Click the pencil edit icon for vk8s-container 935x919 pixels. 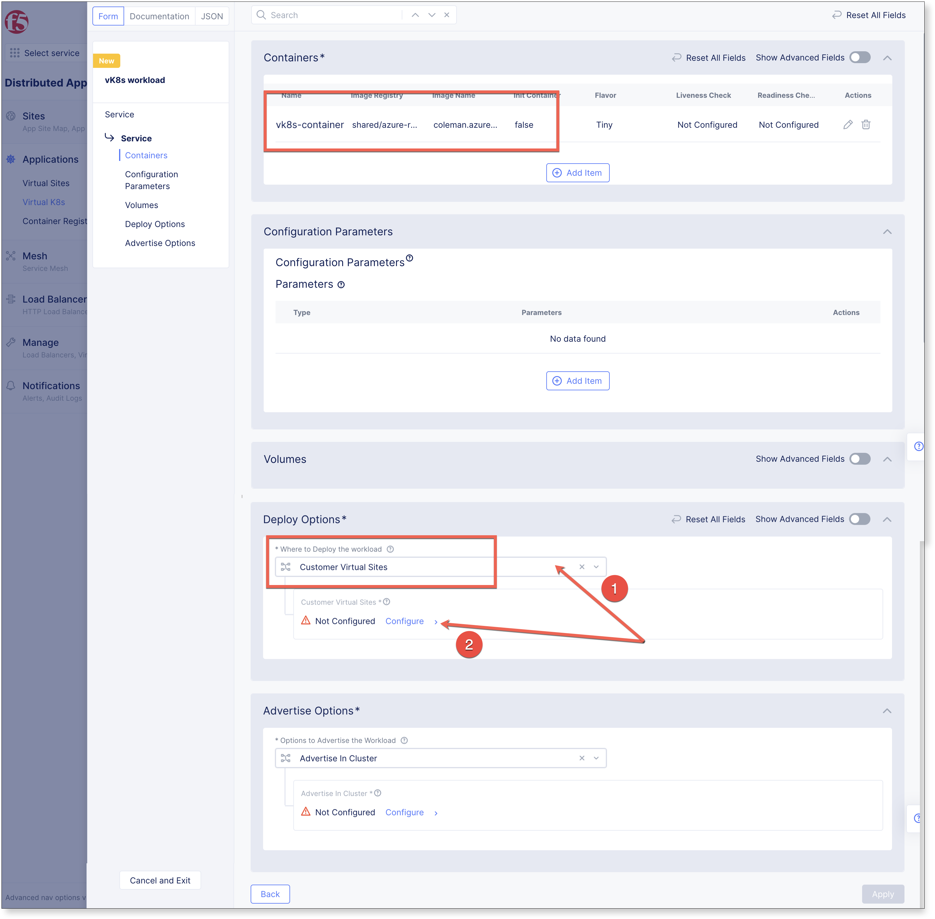(848, 124)
